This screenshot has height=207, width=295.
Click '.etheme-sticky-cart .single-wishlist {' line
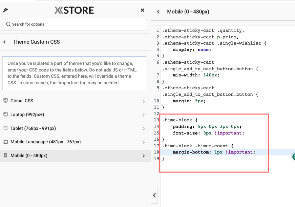click(214, 43)
